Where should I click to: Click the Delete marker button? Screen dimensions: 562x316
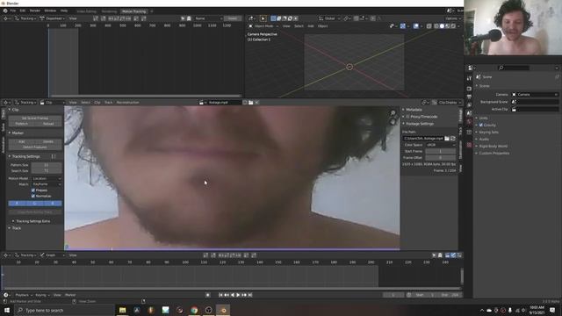coord(48,141)
